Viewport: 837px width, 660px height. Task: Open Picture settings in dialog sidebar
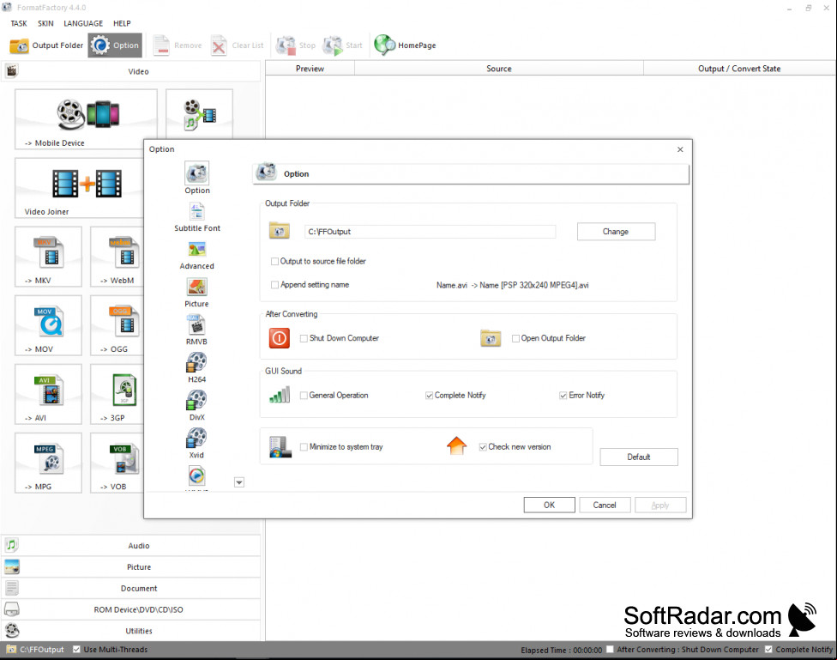[x=197, y=294]
